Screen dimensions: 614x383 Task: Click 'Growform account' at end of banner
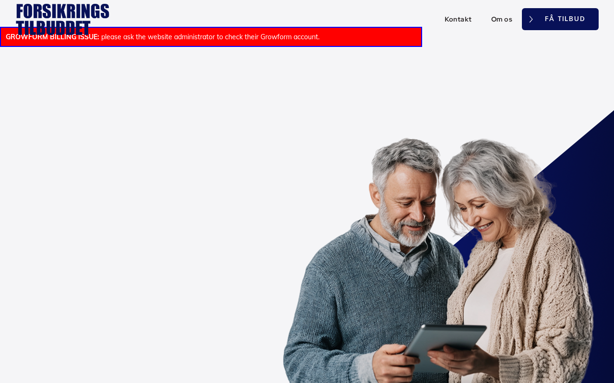pos(289,37)
